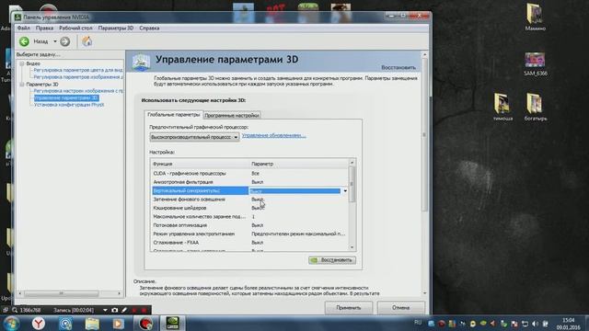
Task: Open file explorer folder in taskbar
Action: [92, 323]
